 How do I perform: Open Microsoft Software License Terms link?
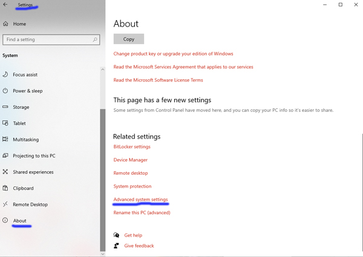tap(158, 80)
